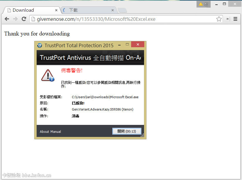
Task: Close the TrustPort Total Protection window
Action: tap(138, 45)
